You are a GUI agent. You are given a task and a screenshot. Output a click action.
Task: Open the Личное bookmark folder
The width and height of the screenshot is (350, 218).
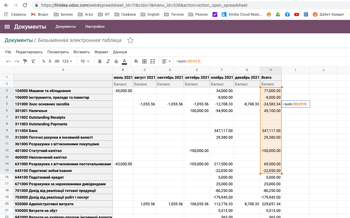coord(174,14)
